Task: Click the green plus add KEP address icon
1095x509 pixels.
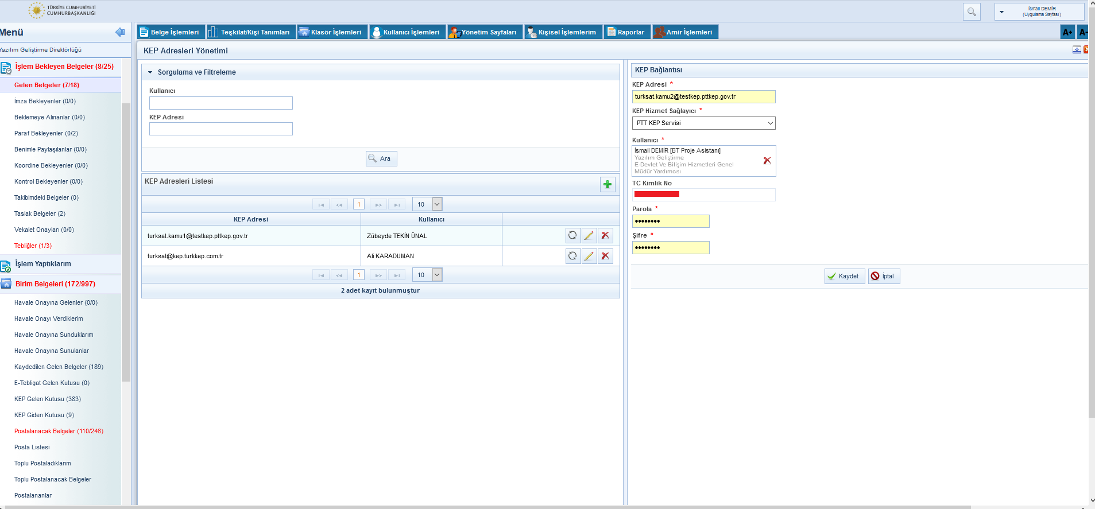Action: [607, 184]
